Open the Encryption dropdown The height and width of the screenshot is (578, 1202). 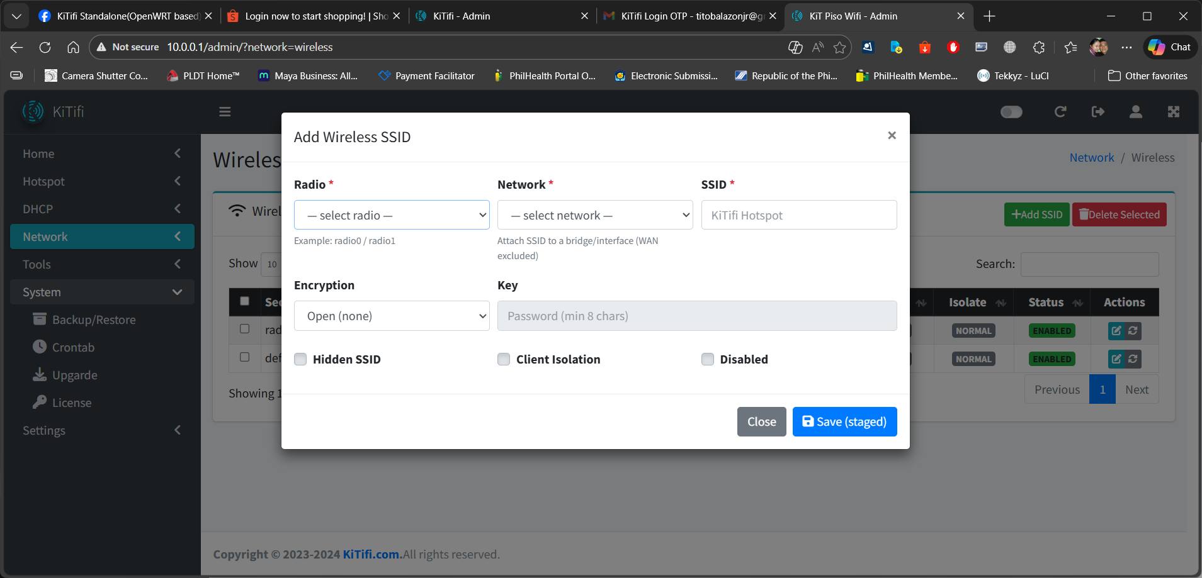pyautogui.click(x=392, y=316)
